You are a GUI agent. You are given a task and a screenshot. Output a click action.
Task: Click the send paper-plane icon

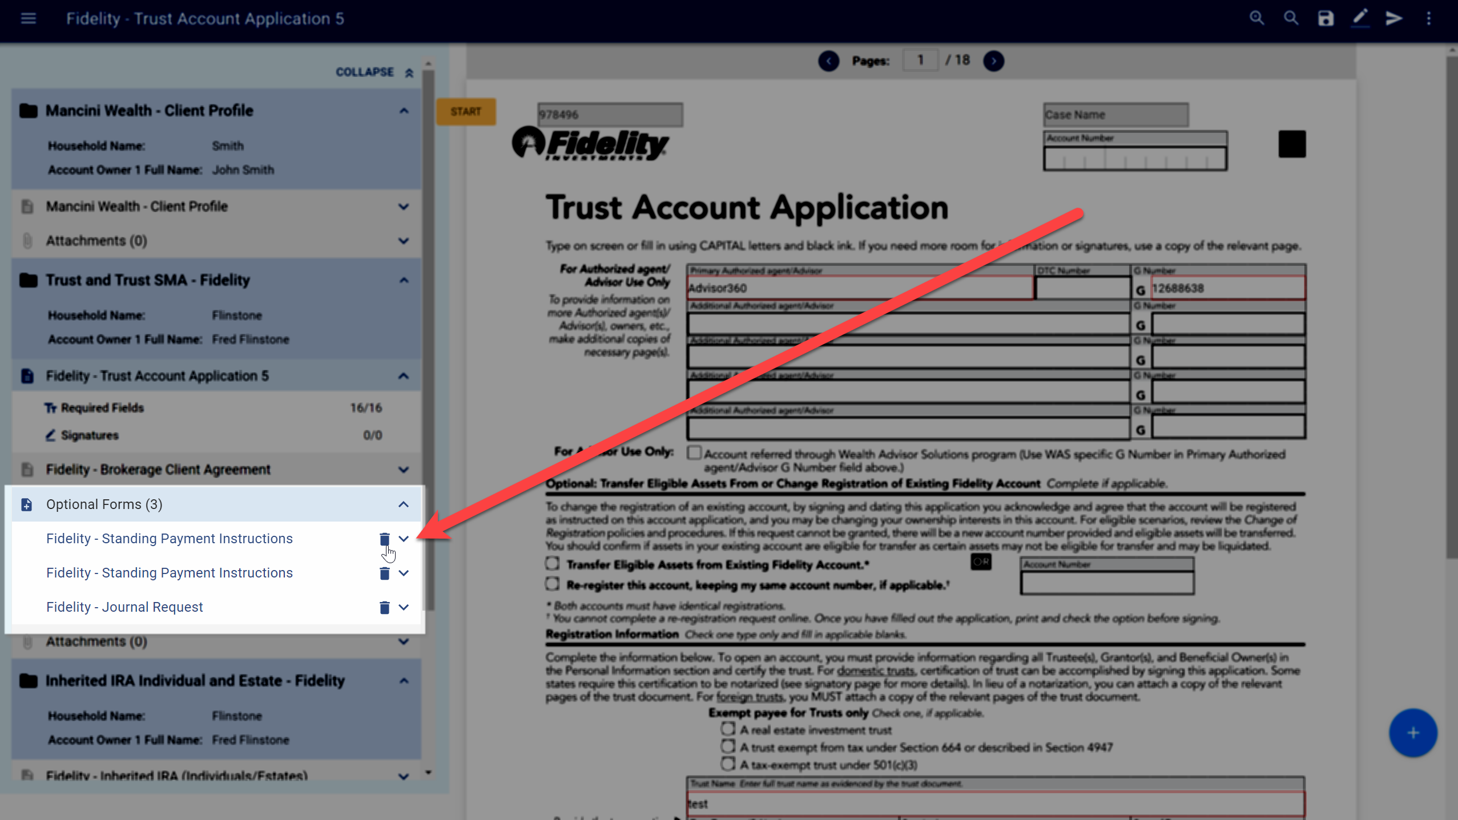pyautogui.click(x=1394, y=18)
